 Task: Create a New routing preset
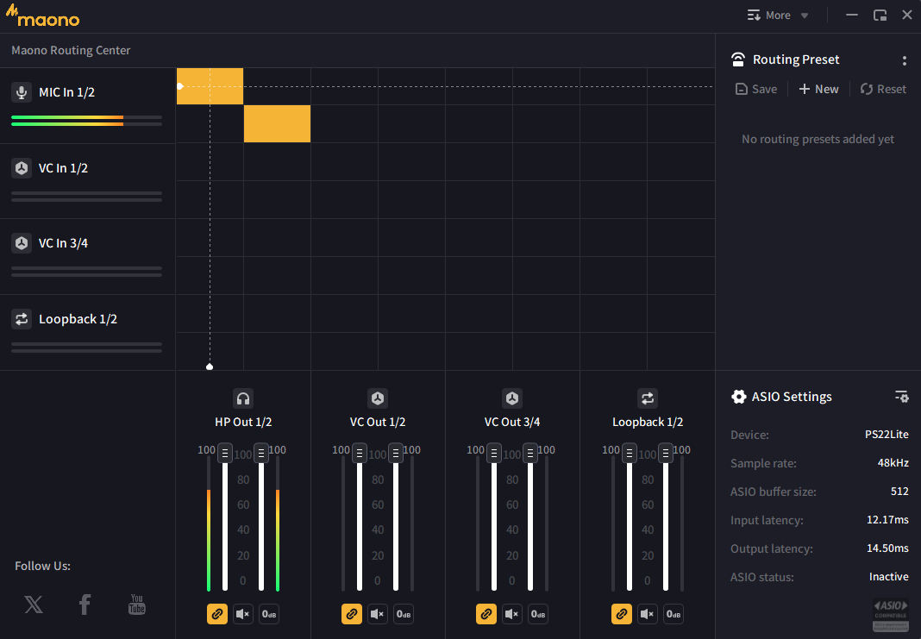pos(818,89)
